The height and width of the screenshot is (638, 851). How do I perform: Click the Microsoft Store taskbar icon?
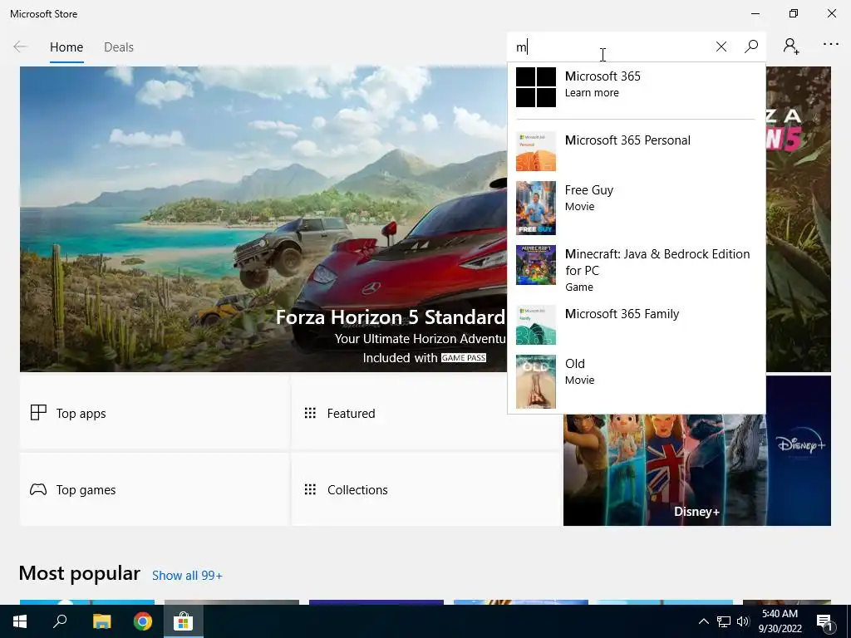point(183,621)
